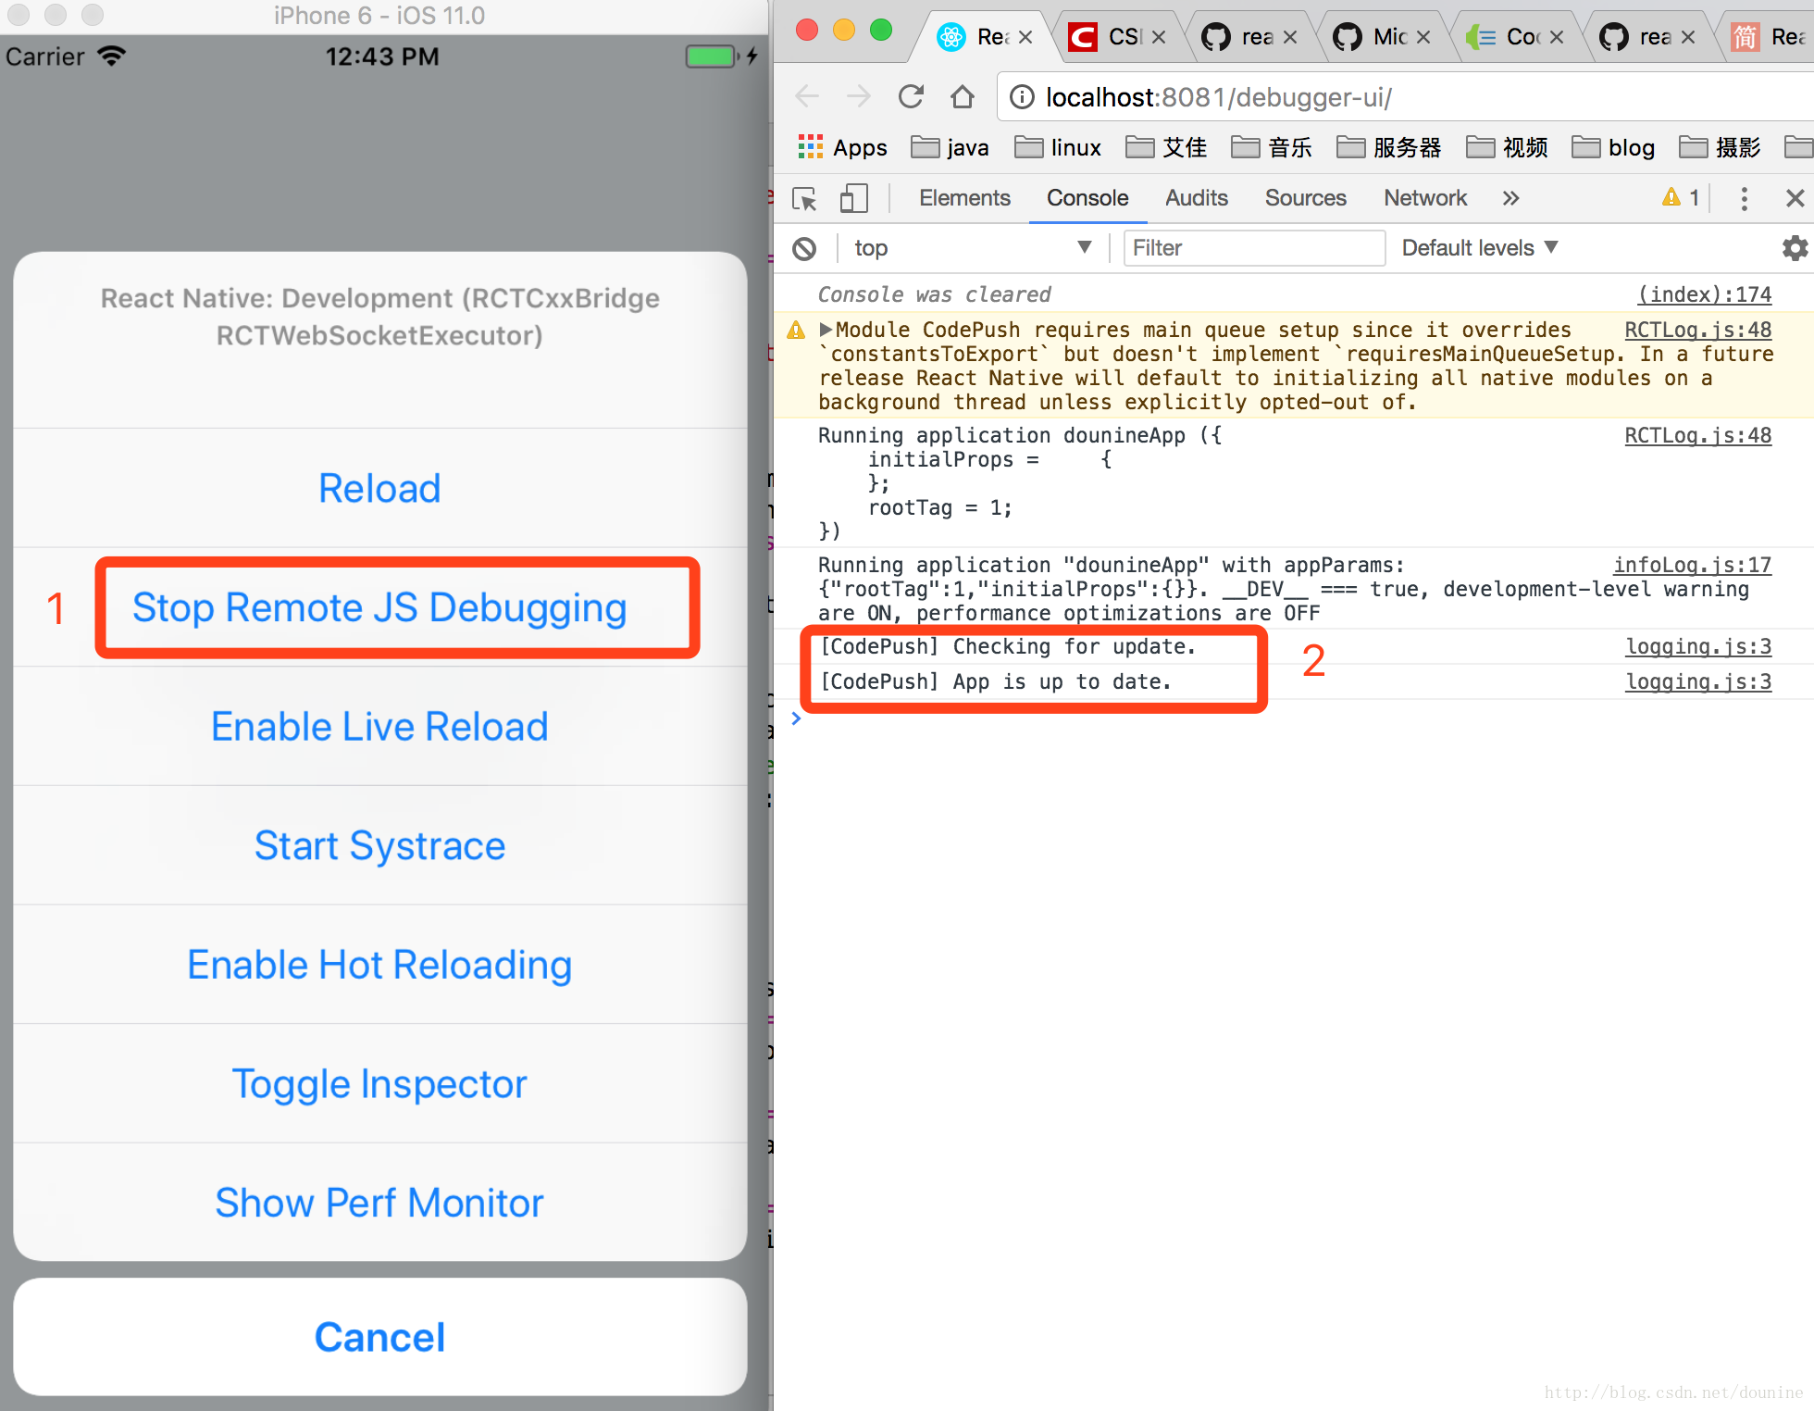Tap Enable Hot Reloading option
Image resolution: width=1814 pixels, height=1411 pixels.
coord(379,965)
